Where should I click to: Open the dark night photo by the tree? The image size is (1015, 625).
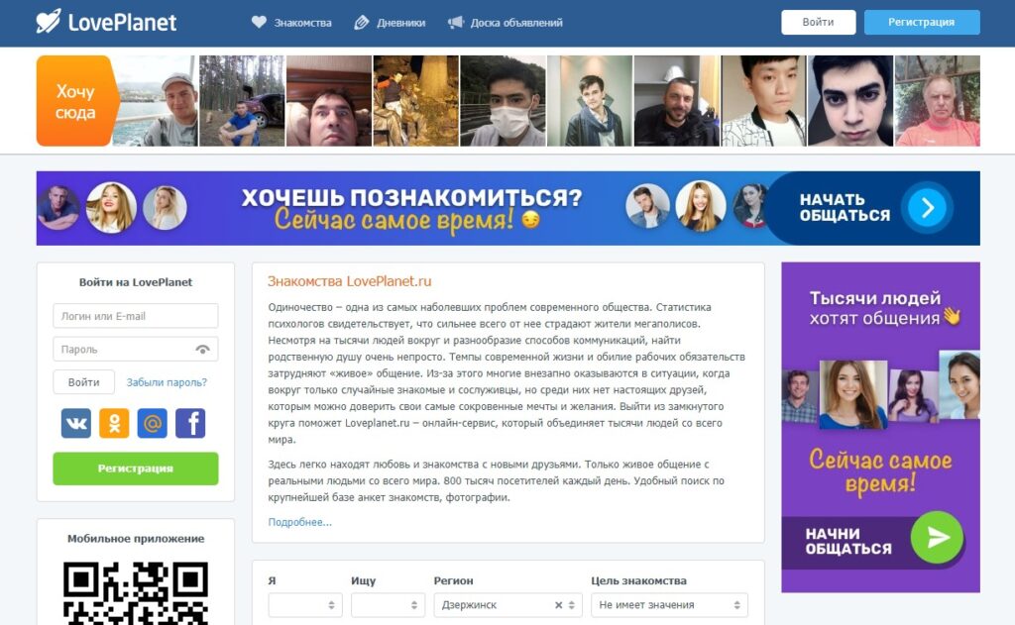416,101
